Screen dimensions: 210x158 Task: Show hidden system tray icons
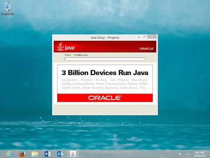point(175,154)
